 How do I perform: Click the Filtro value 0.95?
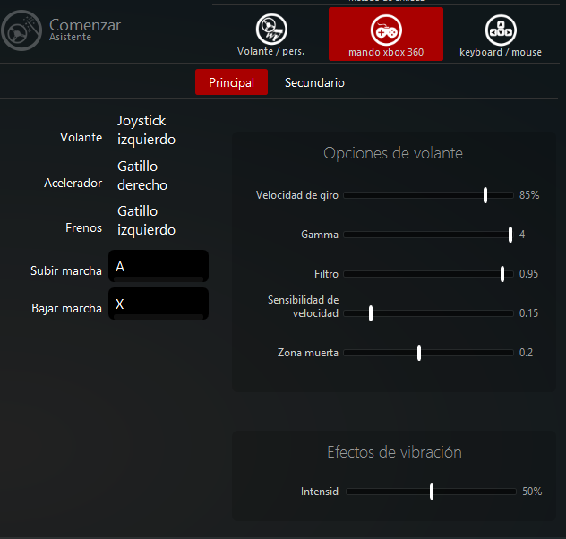pos(528,274)
